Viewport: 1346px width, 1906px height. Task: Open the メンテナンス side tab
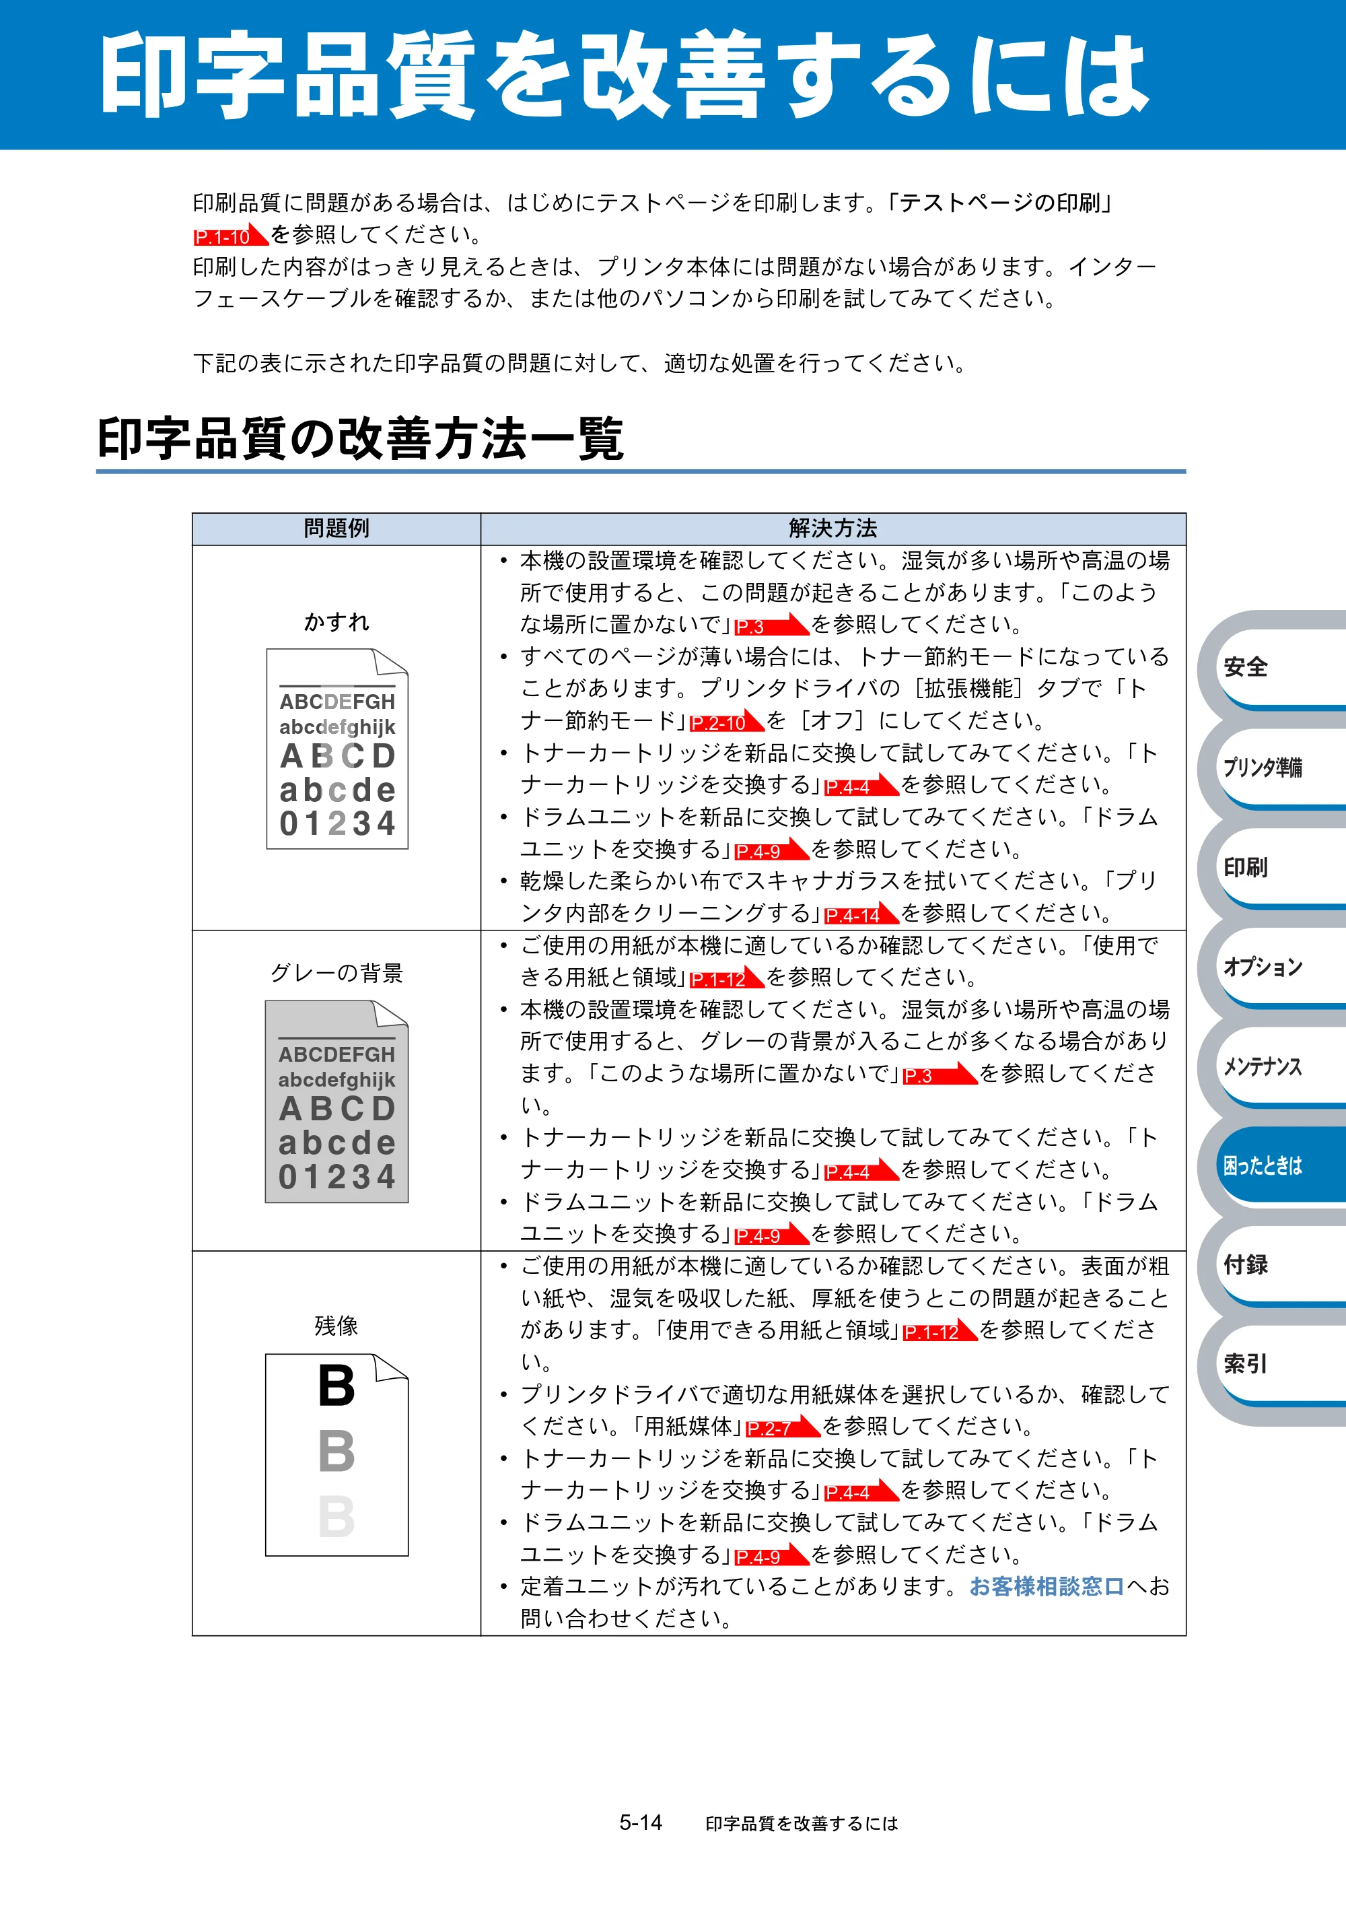[x=1281, y=1065]
